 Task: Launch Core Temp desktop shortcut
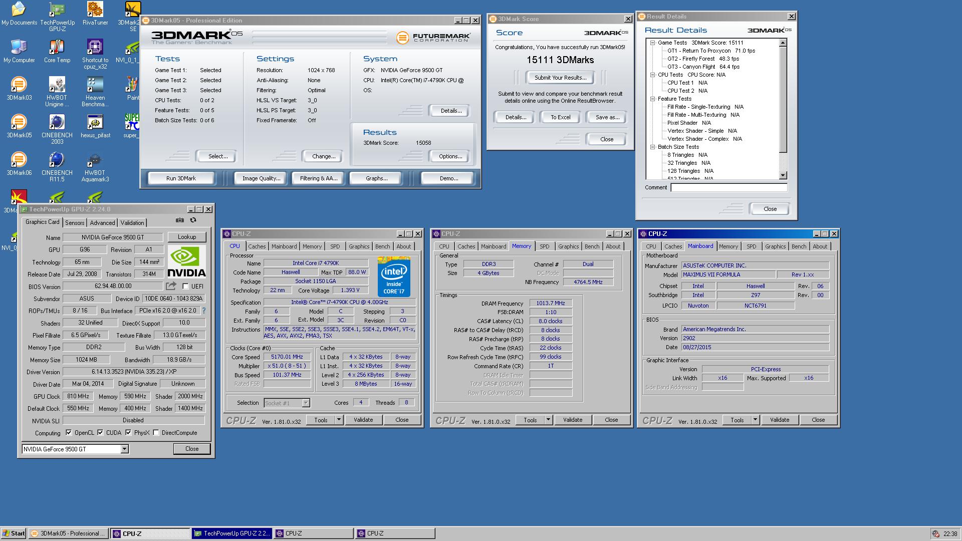(x=57, y=51)
